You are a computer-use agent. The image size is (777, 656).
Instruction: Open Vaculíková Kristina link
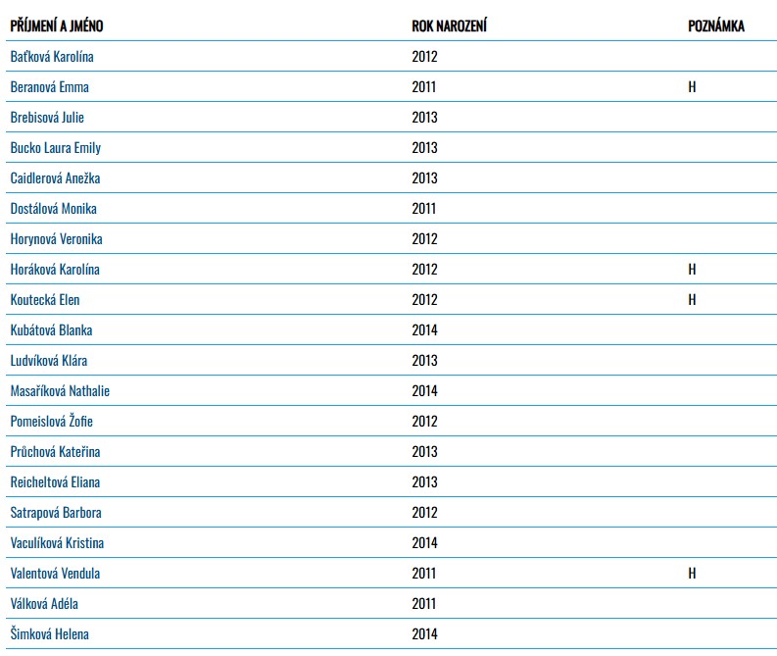pos(57,543)
